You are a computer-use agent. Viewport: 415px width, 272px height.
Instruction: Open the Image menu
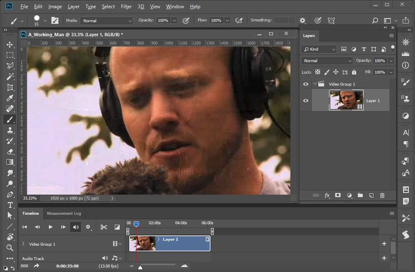pos(55,7)
